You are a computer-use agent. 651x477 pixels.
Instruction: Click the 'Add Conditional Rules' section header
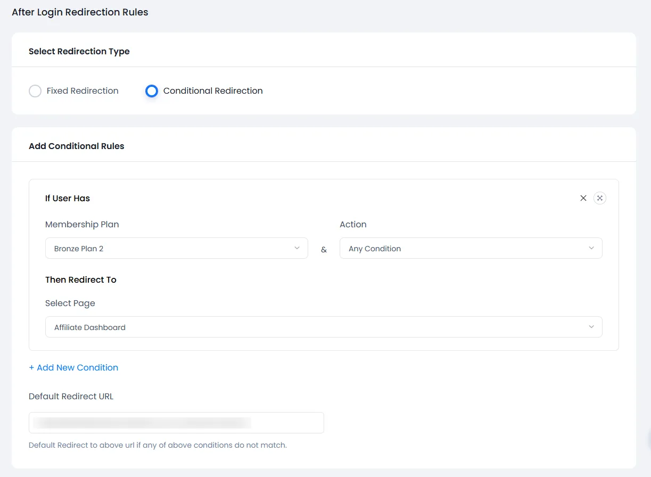pos(76,146)
